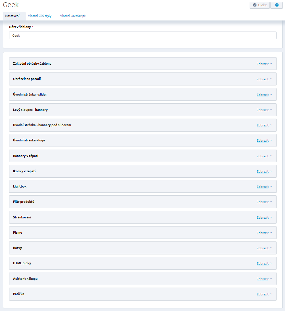
Task: Expand the Stránkování section
Action: 264,218
